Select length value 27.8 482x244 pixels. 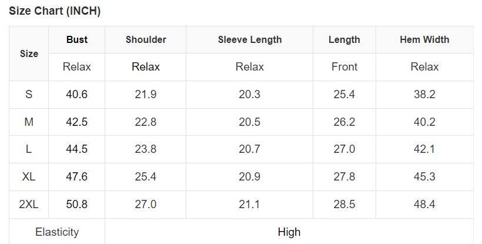tap(344, 177)
